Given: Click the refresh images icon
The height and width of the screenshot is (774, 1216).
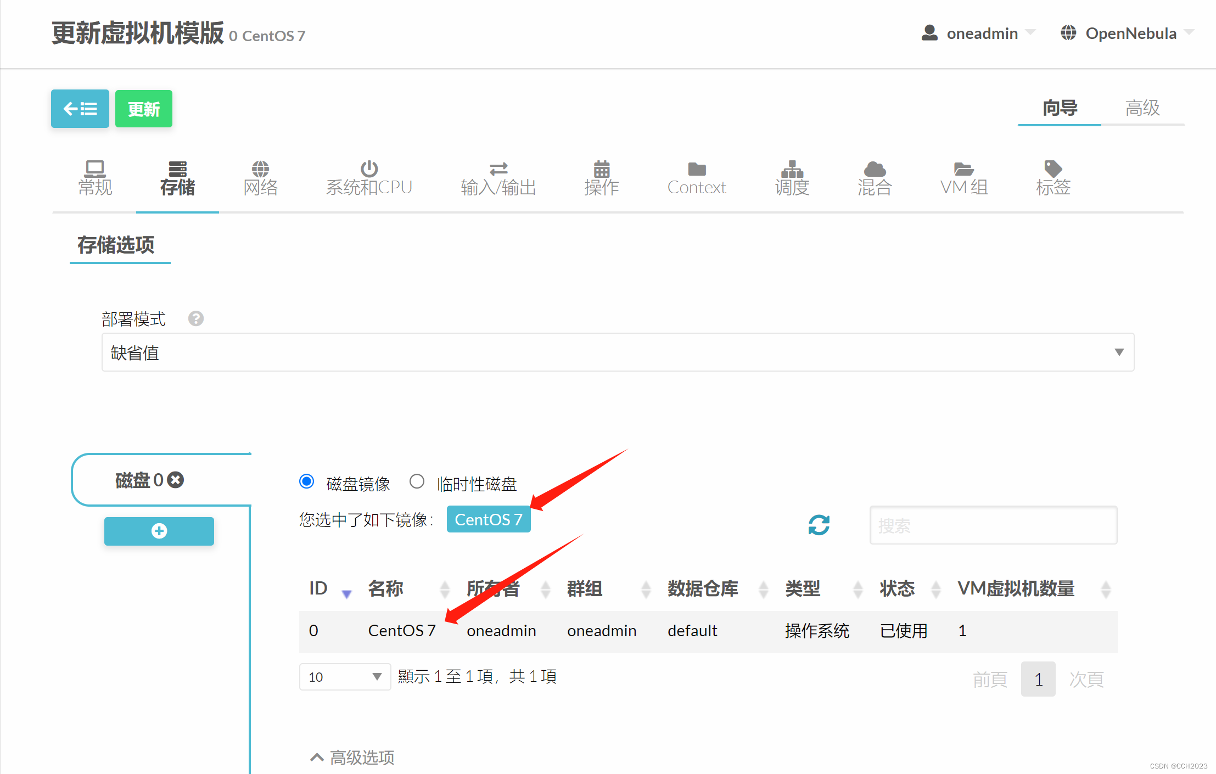Looking at the screenshot, I should pyautogui.click(x=819, y=525).
